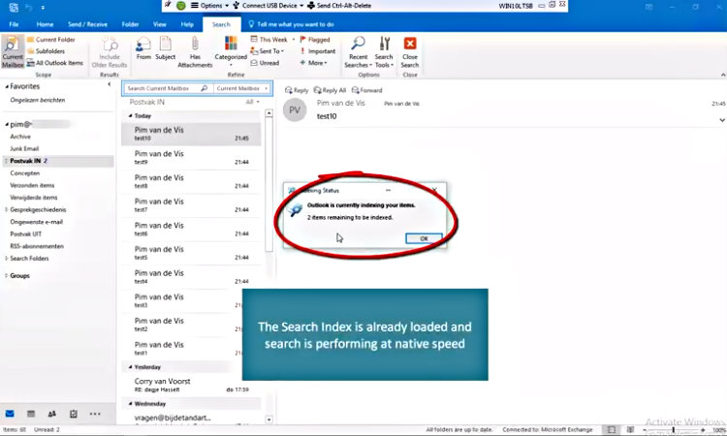Screen dimensions: 727x436
Task: Switch to the View ribbon tab
Action: pyautogui.click(x=159, y=23)
